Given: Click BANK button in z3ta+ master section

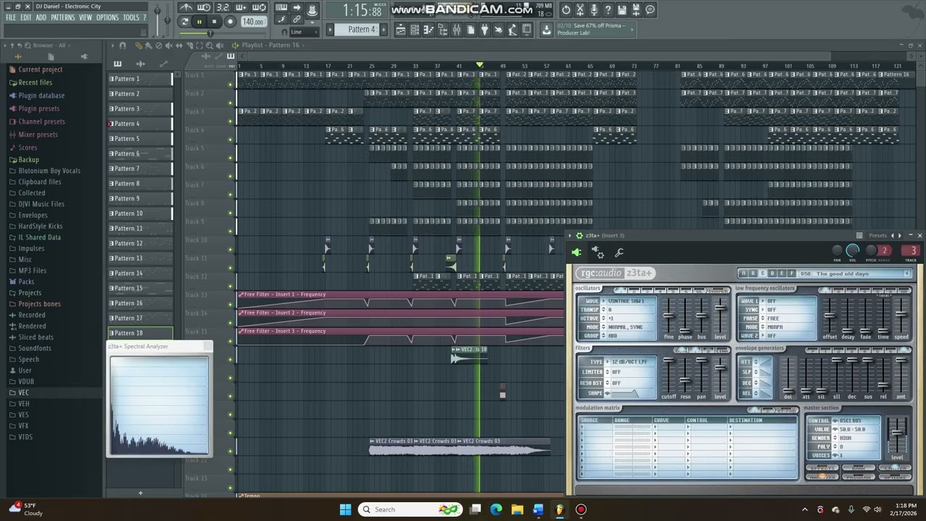Looking at the screenshot, I should tap(859, 468).
